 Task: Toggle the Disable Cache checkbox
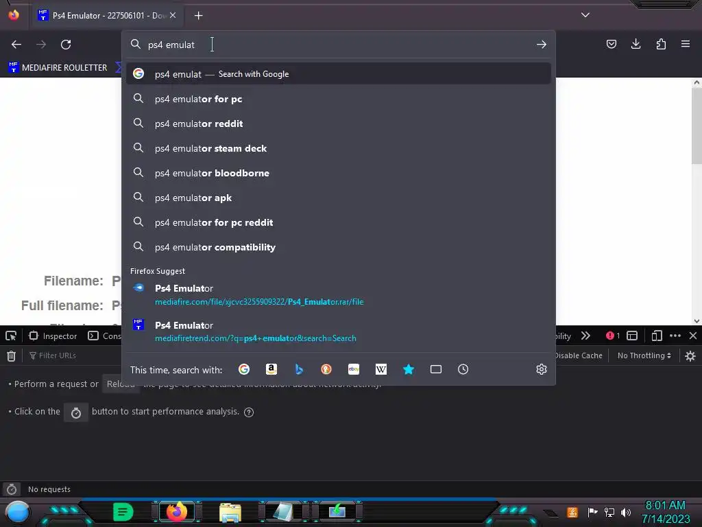tap(579, 355)
